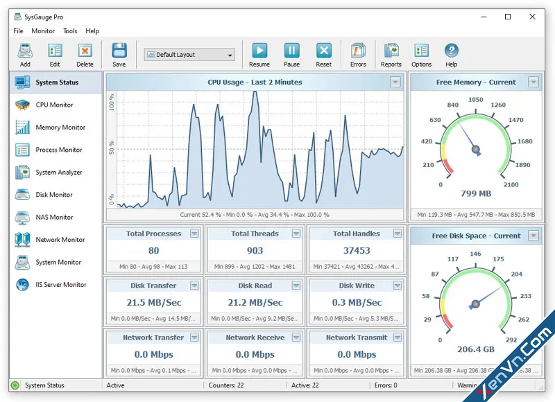Expand the Network Transfer dropdown arrow
Image resolution: width=555 pixels, height=402 pixels.
coord(194,338)
